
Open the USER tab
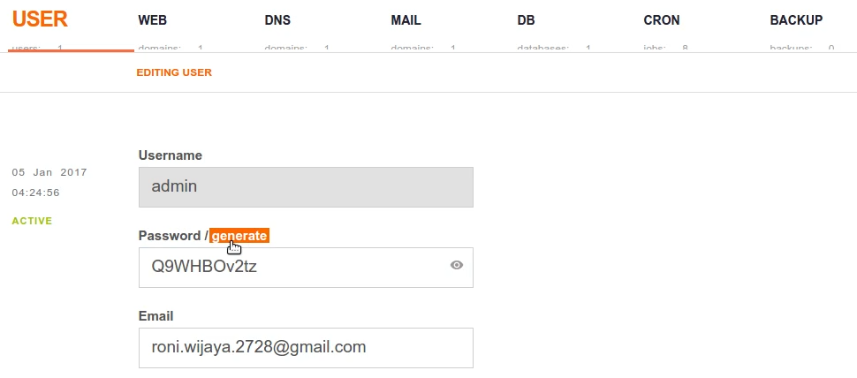tap(40, 19)
